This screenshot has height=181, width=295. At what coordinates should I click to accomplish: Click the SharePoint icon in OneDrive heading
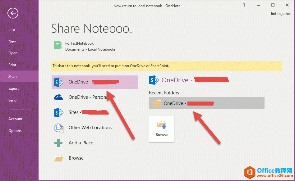(154, 80)
